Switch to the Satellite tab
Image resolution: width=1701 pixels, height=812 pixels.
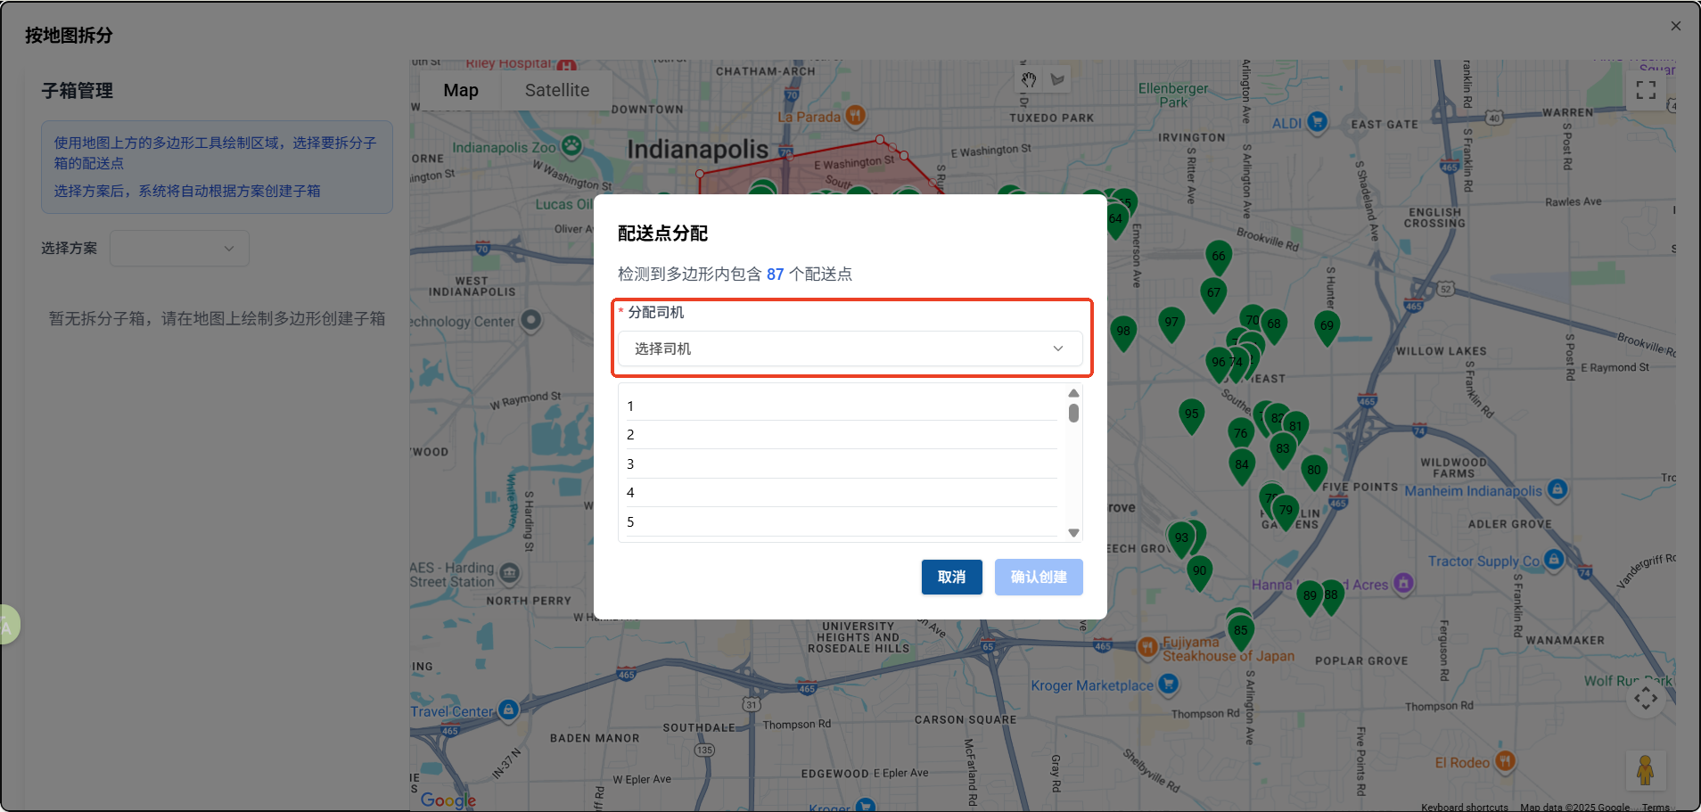(556, 90)
